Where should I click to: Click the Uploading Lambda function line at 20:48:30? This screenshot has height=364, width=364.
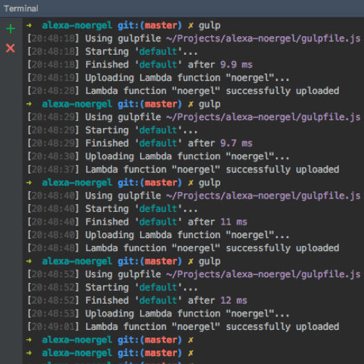coord(159,156)
